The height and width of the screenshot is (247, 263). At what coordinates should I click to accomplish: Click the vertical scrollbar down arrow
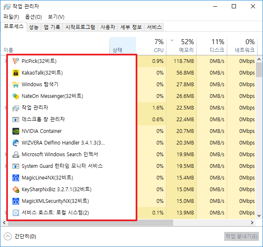pyautogui.click(x=259, y=216)
